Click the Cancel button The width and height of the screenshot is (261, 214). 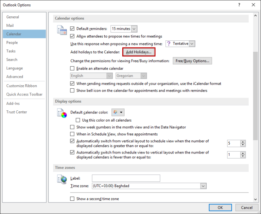click(247, 208)
